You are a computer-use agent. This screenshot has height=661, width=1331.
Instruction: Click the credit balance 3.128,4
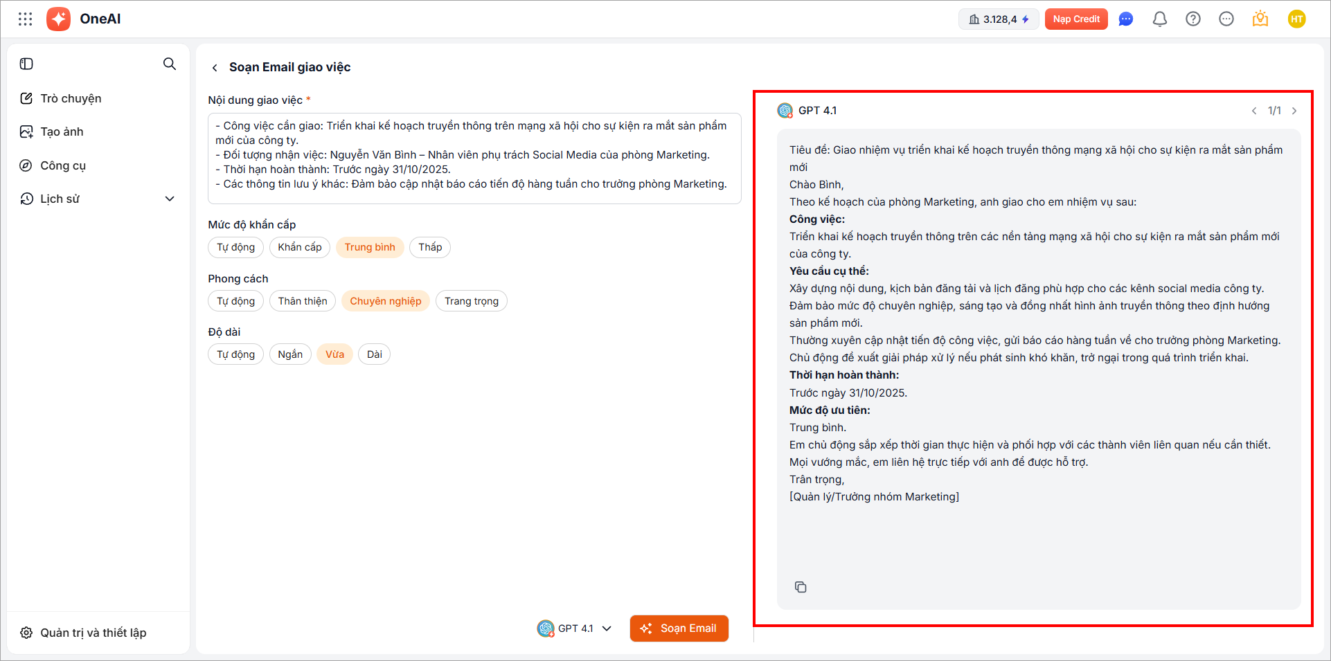(999, 19)
